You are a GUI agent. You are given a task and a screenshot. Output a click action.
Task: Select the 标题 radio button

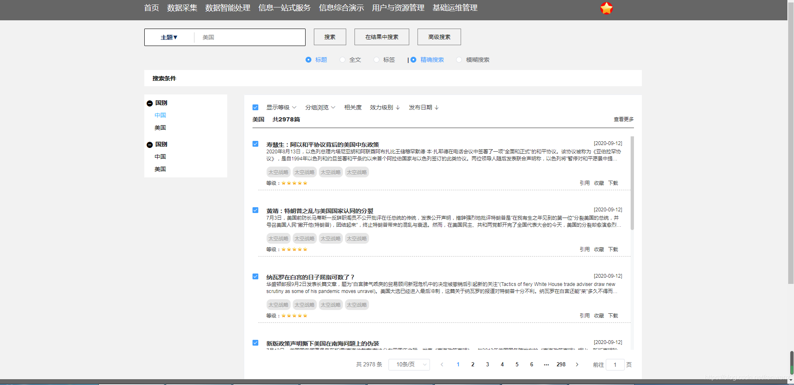(x=308, y=60)
